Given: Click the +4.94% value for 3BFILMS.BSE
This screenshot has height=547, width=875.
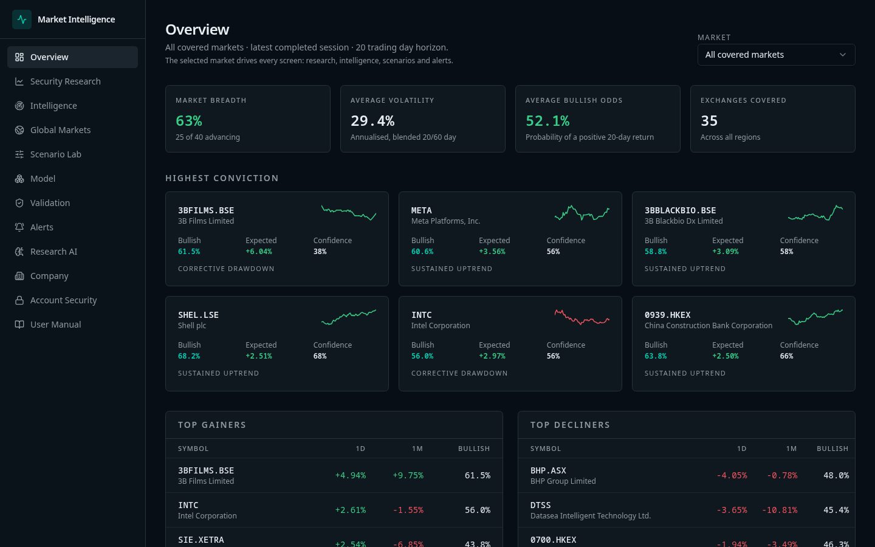Looking at the screenshot, I should pos(351,475).
